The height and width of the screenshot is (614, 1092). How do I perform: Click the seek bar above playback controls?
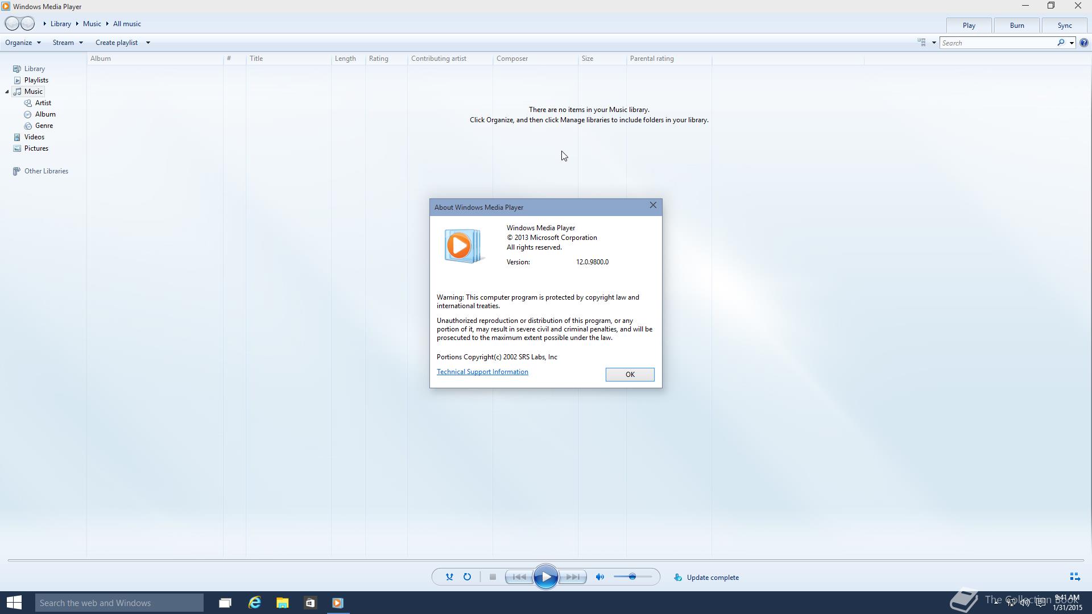tap(546, 561)
